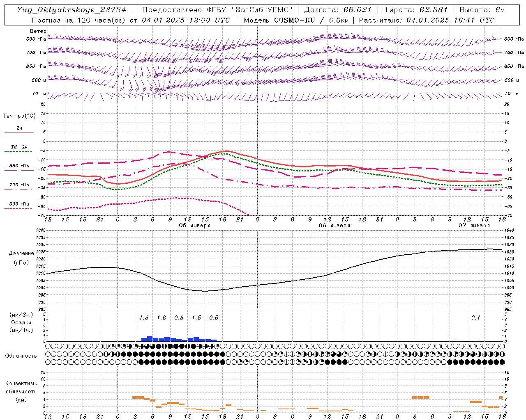Click the (мм/3ч.) precipitation unit label
This screenshot has height=420, width=526.
click(21, 315)
